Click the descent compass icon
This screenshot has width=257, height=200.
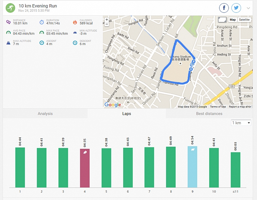tap(75, 43)
